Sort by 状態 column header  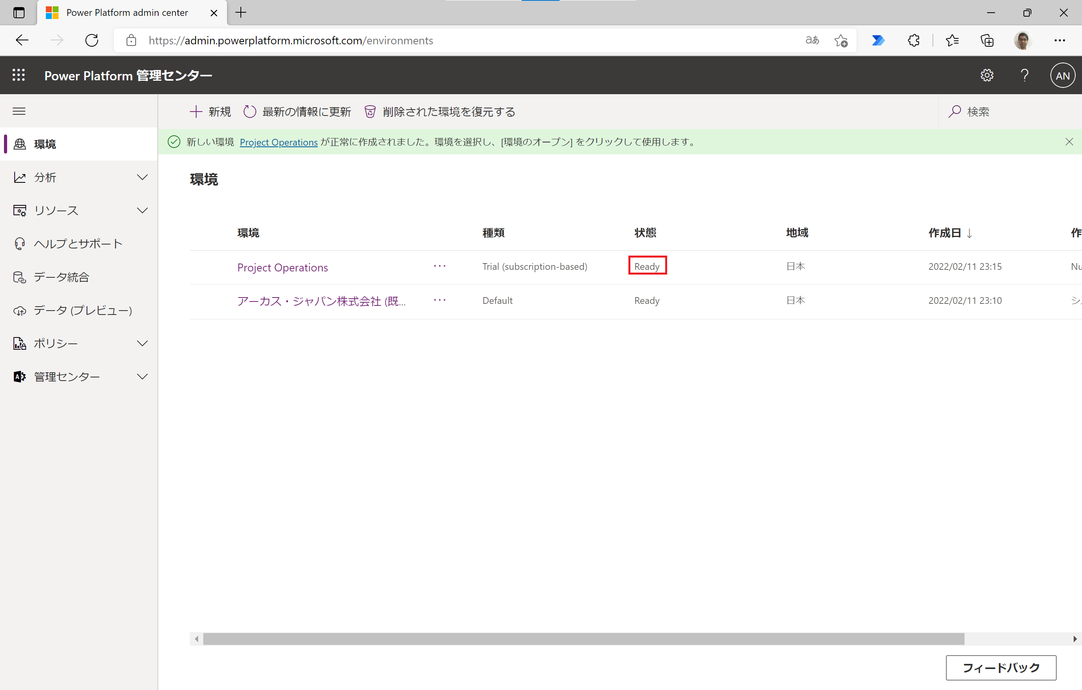point(645,233)
